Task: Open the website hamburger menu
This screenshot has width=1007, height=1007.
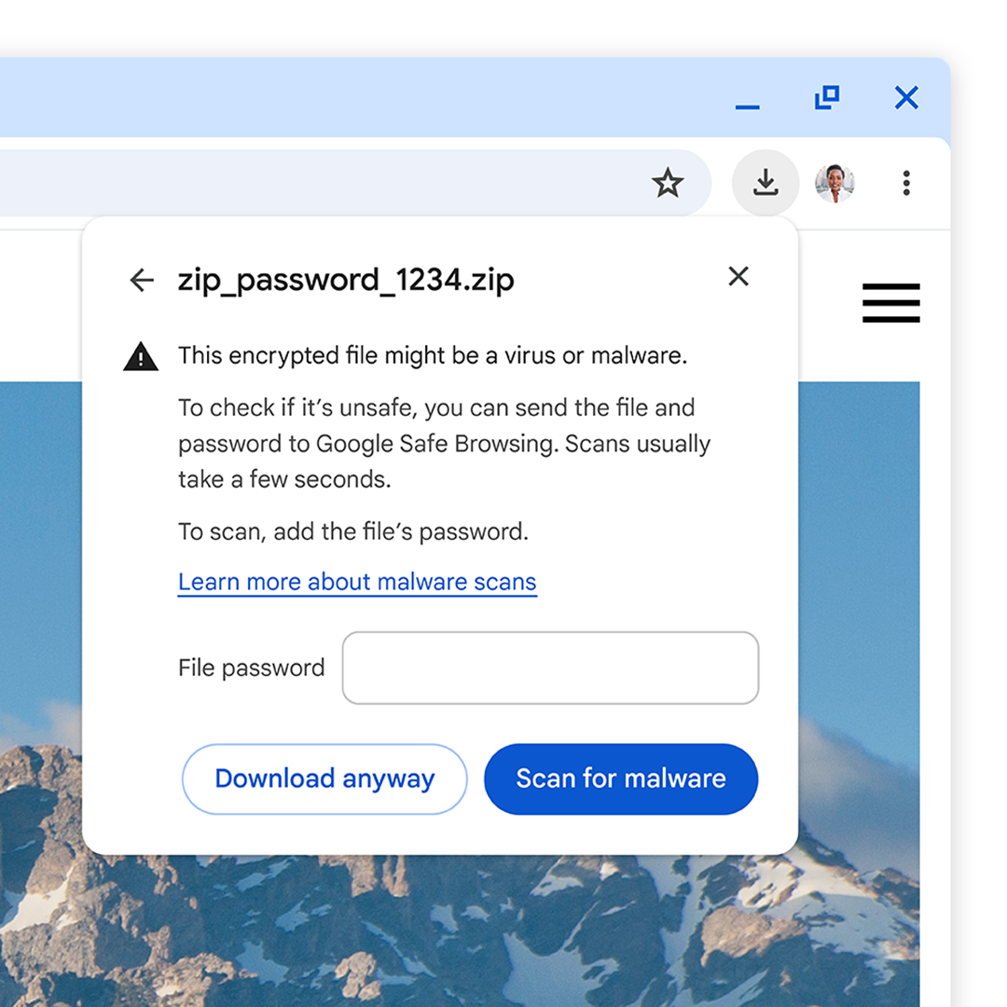Action: pyautogui.click(x=890, y=303)
